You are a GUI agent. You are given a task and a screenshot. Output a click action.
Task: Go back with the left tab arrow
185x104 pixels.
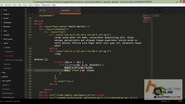(29, 10)
